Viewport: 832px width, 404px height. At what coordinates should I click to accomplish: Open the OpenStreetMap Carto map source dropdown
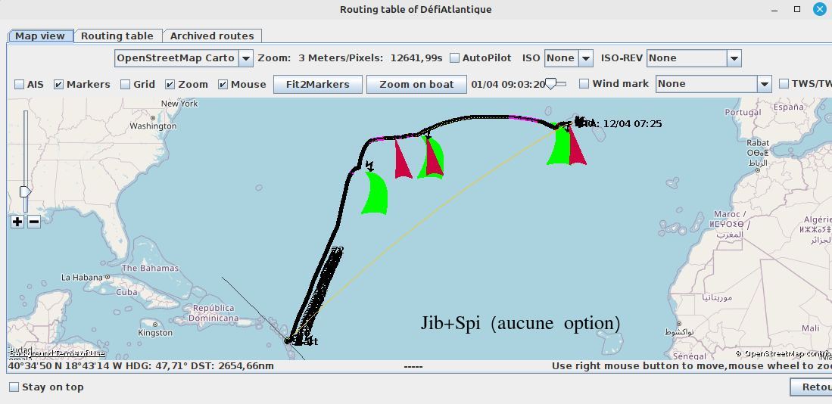tap(245, 58)
